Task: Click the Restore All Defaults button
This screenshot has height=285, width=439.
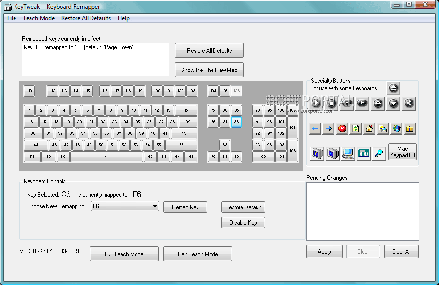Action: 209,51
